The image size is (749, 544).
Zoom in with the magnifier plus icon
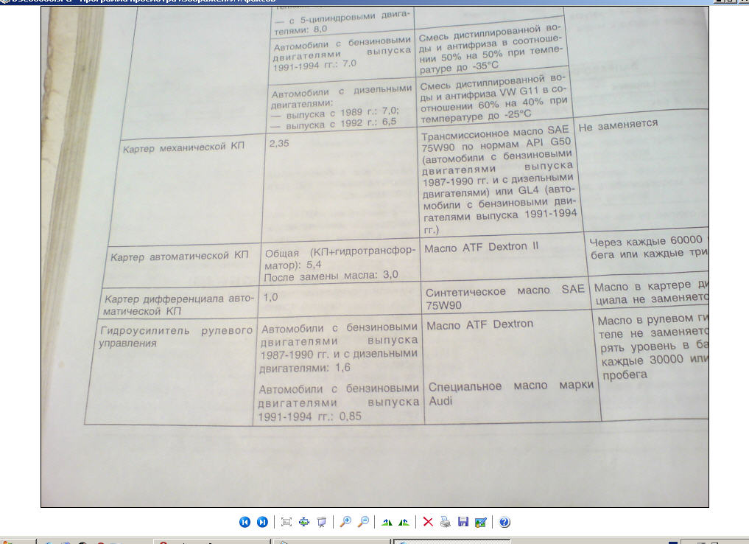point(345,522)
